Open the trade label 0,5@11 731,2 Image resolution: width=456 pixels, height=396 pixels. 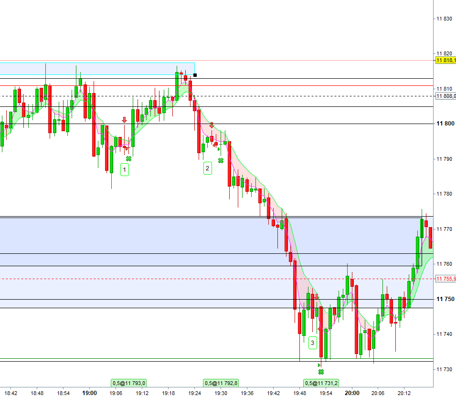pyautogui.click(x=321, y=383)
